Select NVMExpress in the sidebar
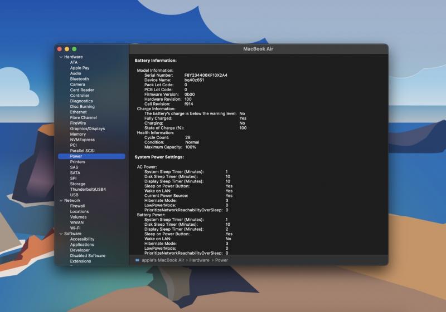This screenshot has height=312, width=446. (82, 140)
